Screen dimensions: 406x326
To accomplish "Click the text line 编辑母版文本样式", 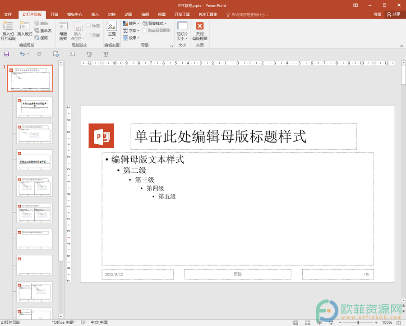I will [x=148, y=160].
